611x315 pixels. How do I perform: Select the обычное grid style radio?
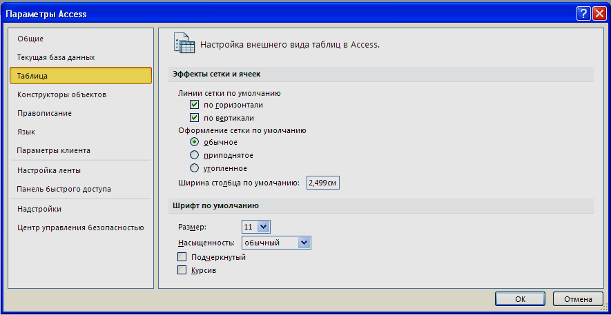click(x=195, y=142)
